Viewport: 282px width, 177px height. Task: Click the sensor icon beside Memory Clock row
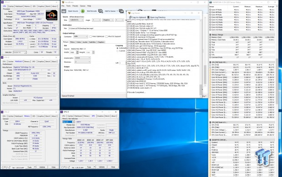[210, 37]
